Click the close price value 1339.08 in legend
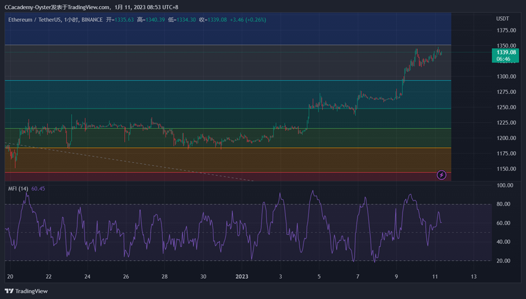This screenshot has height=299, width=526. (x=217, y=20)
